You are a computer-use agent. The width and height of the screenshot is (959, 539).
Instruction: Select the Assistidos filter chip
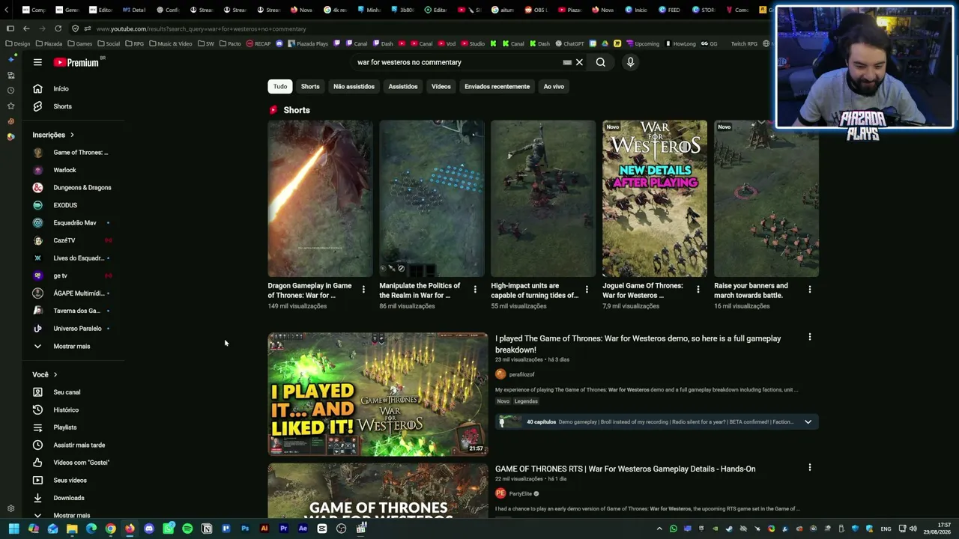point(403,86)
